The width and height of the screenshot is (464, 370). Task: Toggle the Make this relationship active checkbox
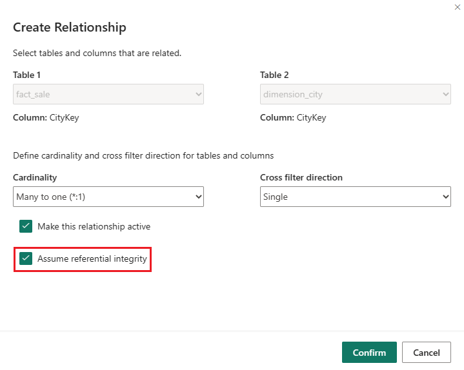tap(26, 226)
